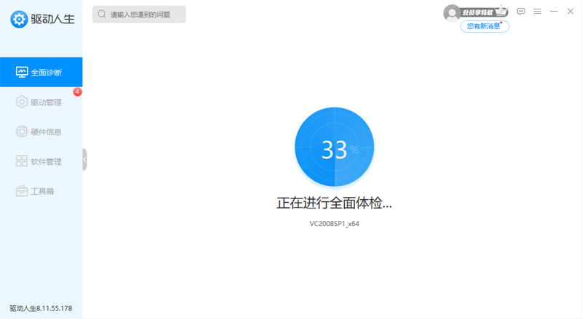Minimize the 驱动人生 window
Image resolution: width=582 pixels, height=319 pixels.
(554, 12)
